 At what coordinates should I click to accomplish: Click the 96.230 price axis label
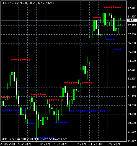[132, 43]
